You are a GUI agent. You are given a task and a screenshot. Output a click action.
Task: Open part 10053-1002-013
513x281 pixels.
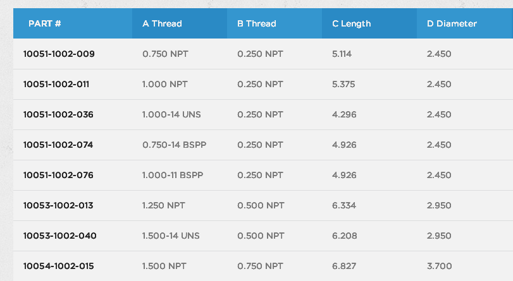click(58, 205)
